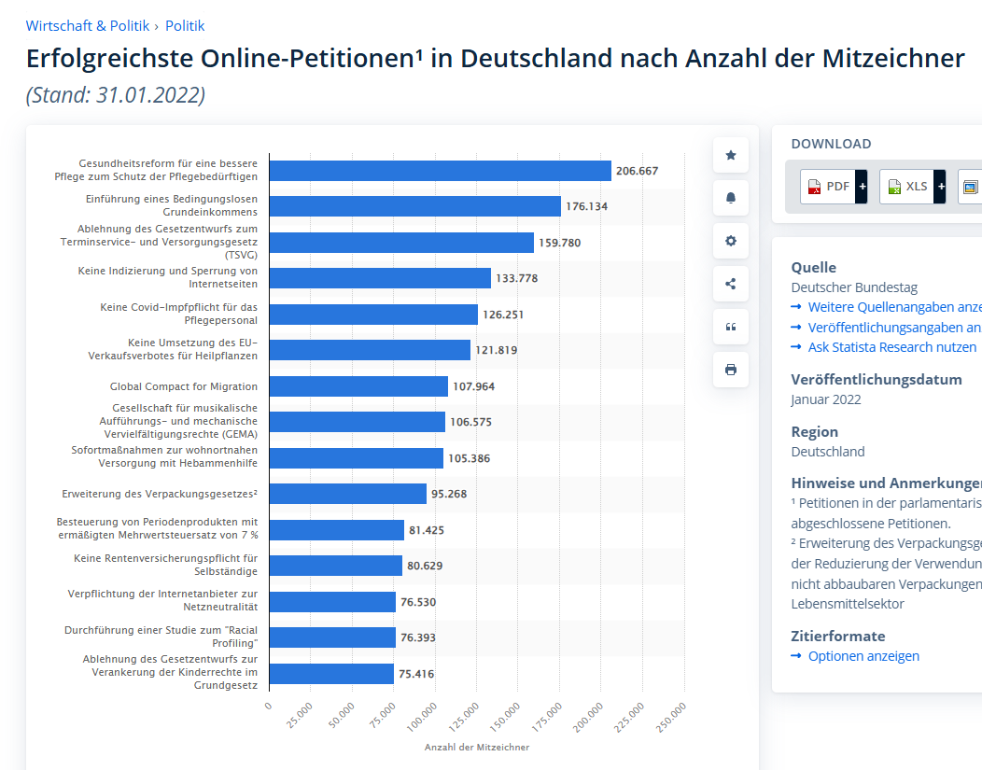The height and width of the screenshot is (770, 982).
Task: Click the 'Keine Indizierung und Sperrung' label
Action: 168,277
